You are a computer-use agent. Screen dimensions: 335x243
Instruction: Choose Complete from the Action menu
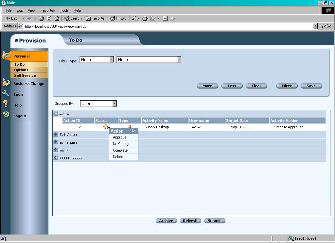click(120, 151)
